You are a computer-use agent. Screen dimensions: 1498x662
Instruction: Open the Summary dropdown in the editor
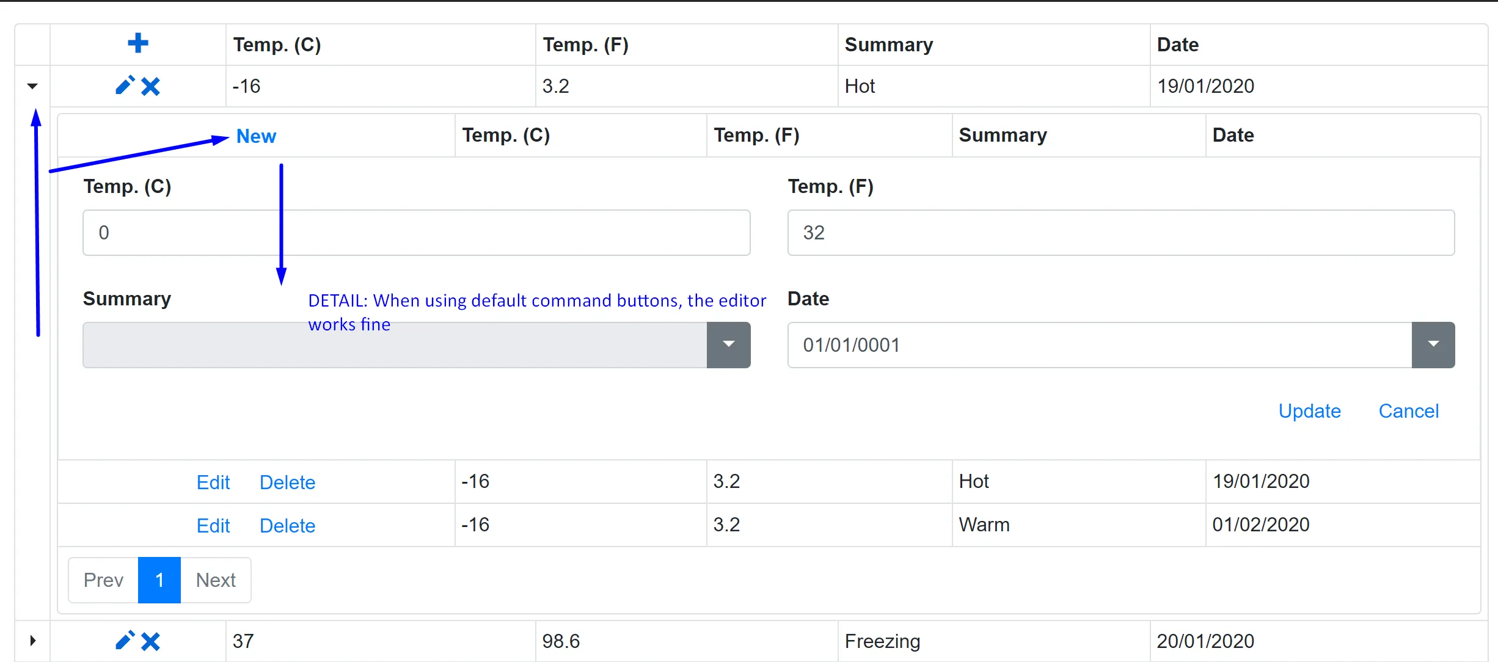[728, 345]
